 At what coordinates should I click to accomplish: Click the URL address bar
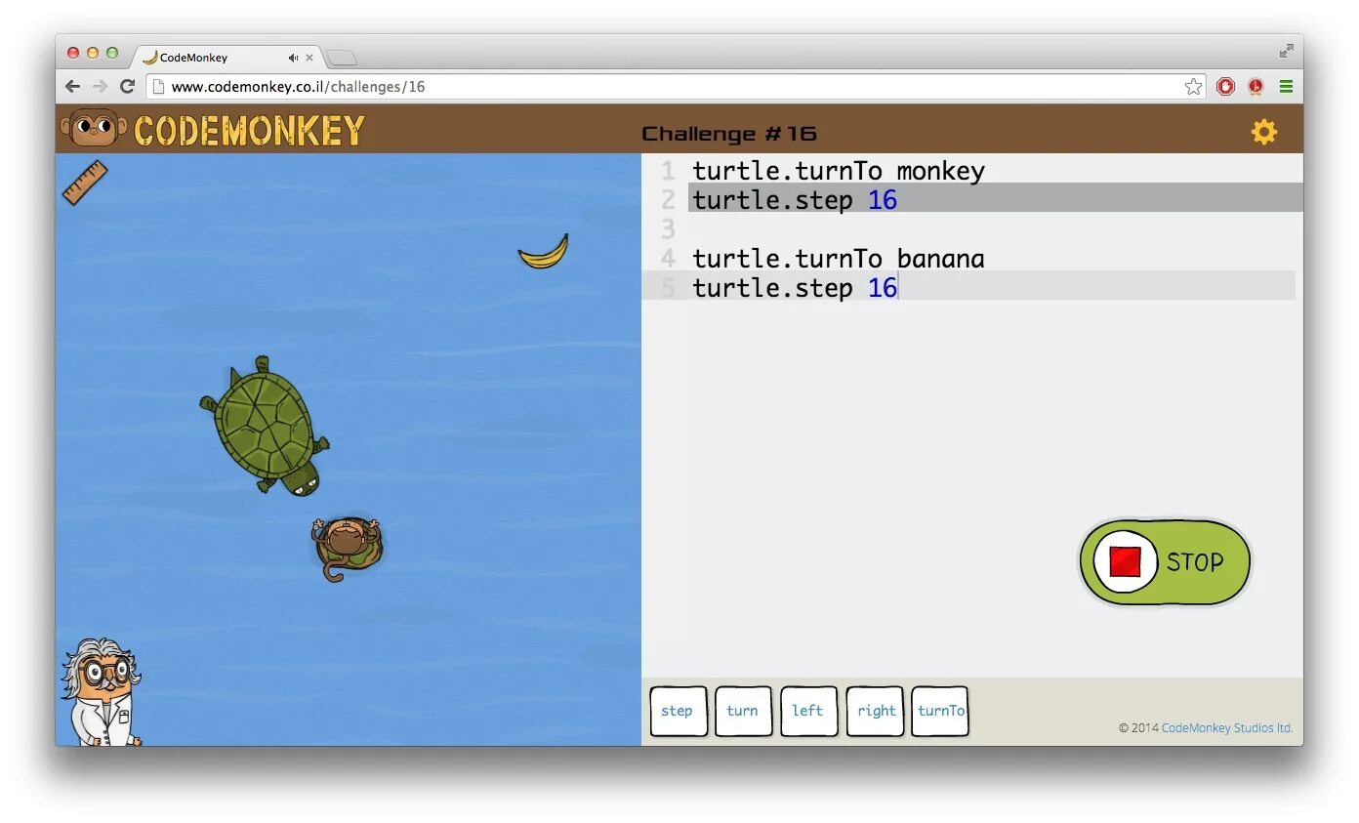(674, 86)
